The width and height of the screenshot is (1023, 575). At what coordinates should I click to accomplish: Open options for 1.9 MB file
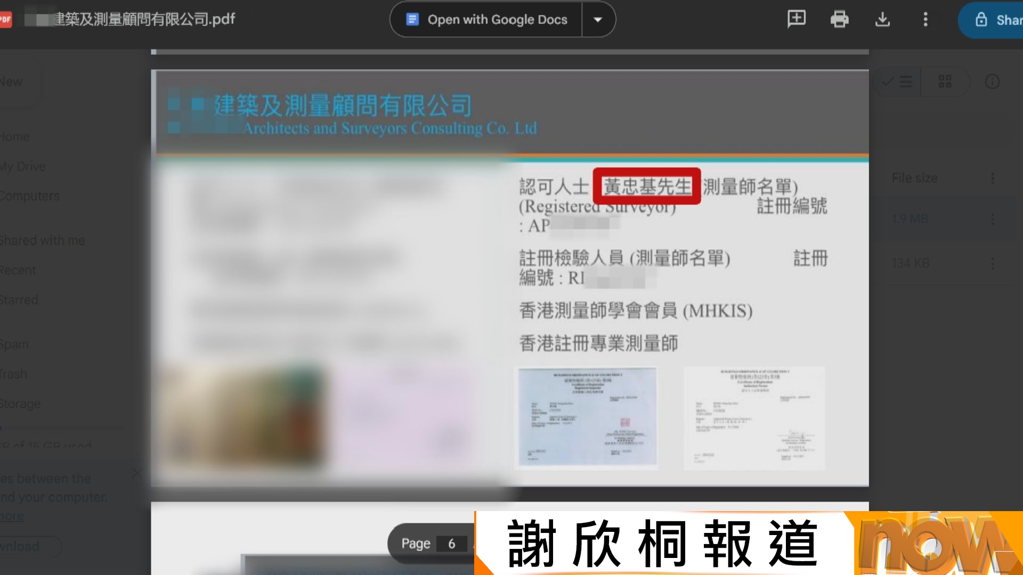pyautogui.click(x=992, y=219)
